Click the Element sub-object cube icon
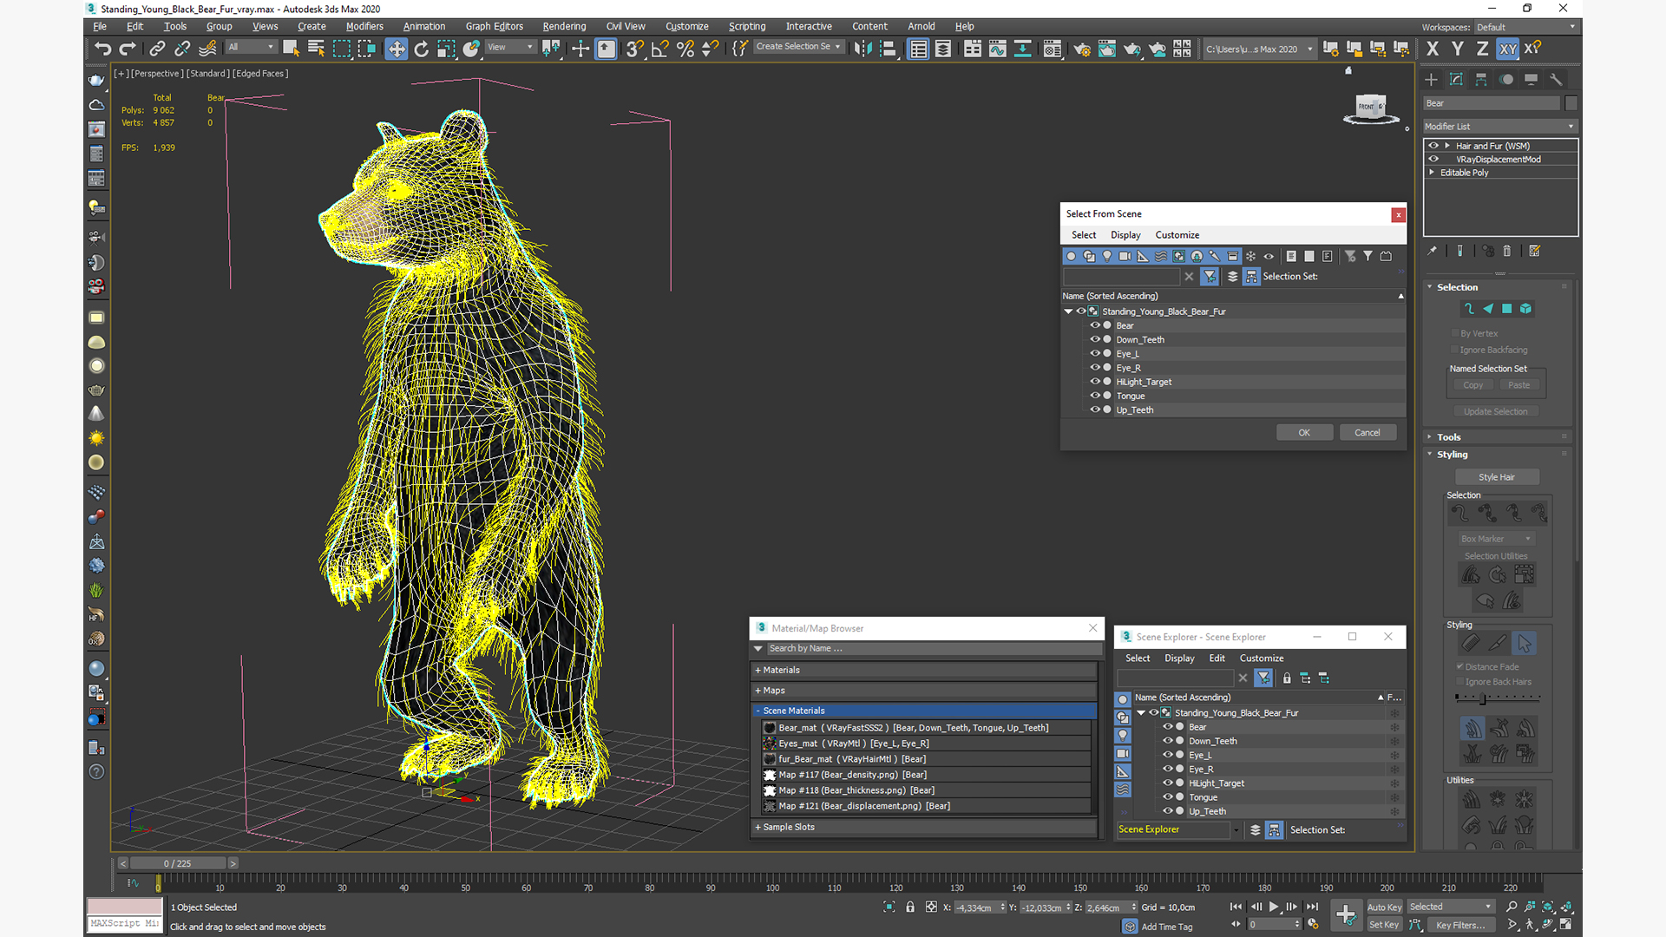Image resolution: width=1666 pixels, height=937 pixels. pos(1526,309)
